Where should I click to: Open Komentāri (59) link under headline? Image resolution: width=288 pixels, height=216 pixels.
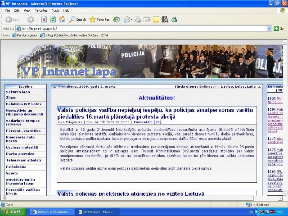point(147,122)
